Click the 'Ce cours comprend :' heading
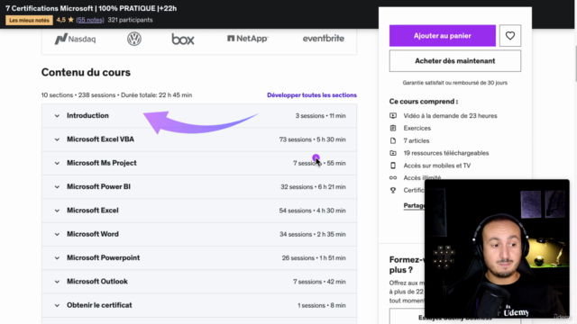The image size is (577, 324). (424, 102)
